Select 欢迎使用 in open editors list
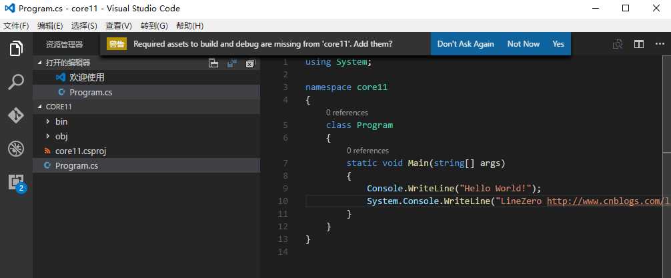 (146, 77)
